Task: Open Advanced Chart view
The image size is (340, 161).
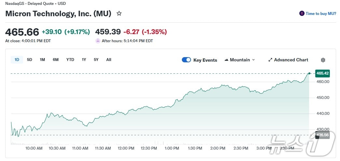Action: 291,60
